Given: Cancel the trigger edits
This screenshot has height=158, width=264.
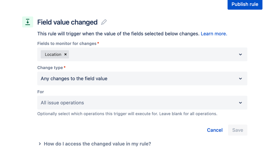Looking at the screenshot, I should pyautogui.click(x=215, y=130).
